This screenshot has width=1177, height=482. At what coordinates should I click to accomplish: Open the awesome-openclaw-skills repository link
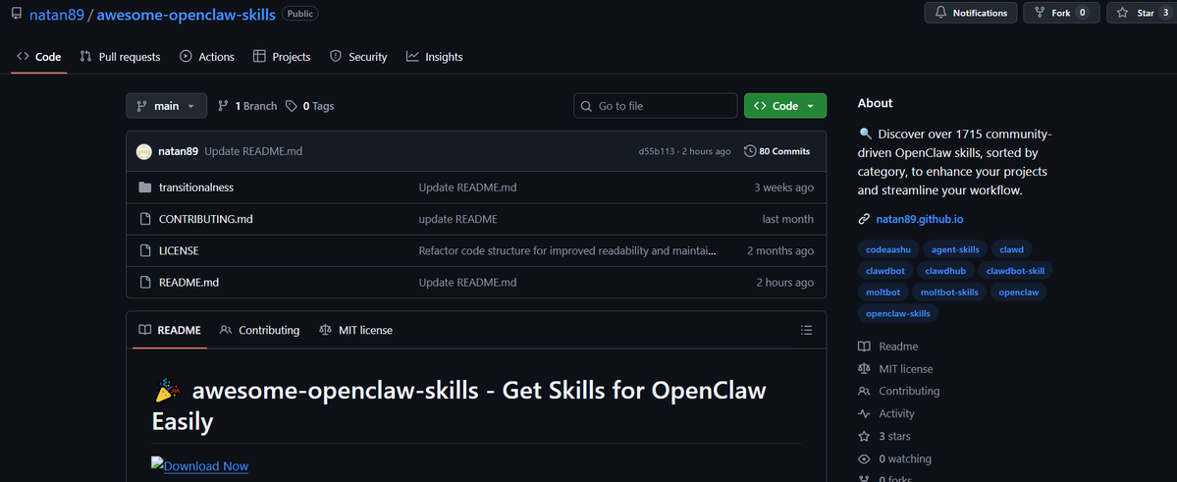[187, 14]
